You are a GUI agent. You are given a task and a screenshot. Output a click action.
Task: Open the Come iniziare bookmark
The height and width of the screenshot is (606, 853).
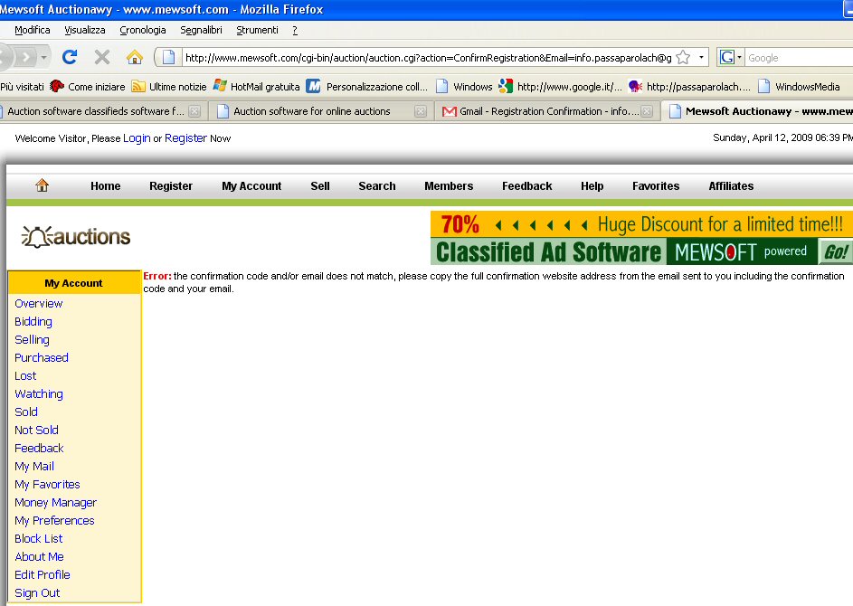pyautogui.click(x=88, y=87)
